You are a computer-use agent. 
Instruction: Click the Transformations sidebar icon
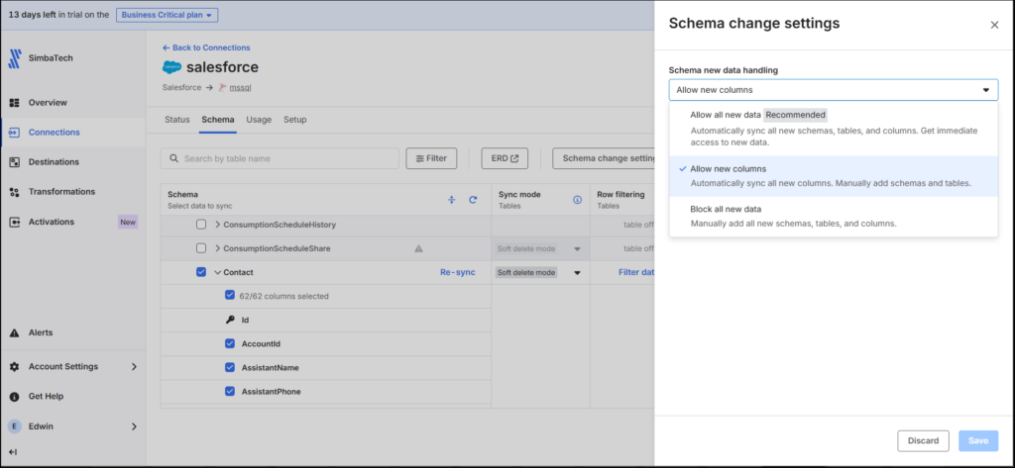(14, 192)
